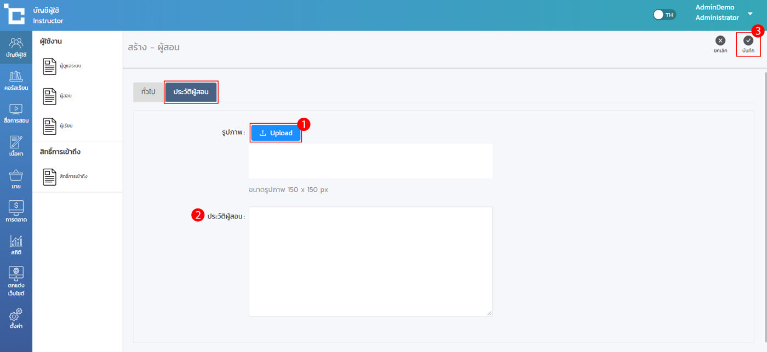Image resolution: width=767 pixels, height=352 pixels.
Task: Open the ตกแต่งเว็บไซต์ website customization icon
Action: pyautogui.click(x=16, y=281)
